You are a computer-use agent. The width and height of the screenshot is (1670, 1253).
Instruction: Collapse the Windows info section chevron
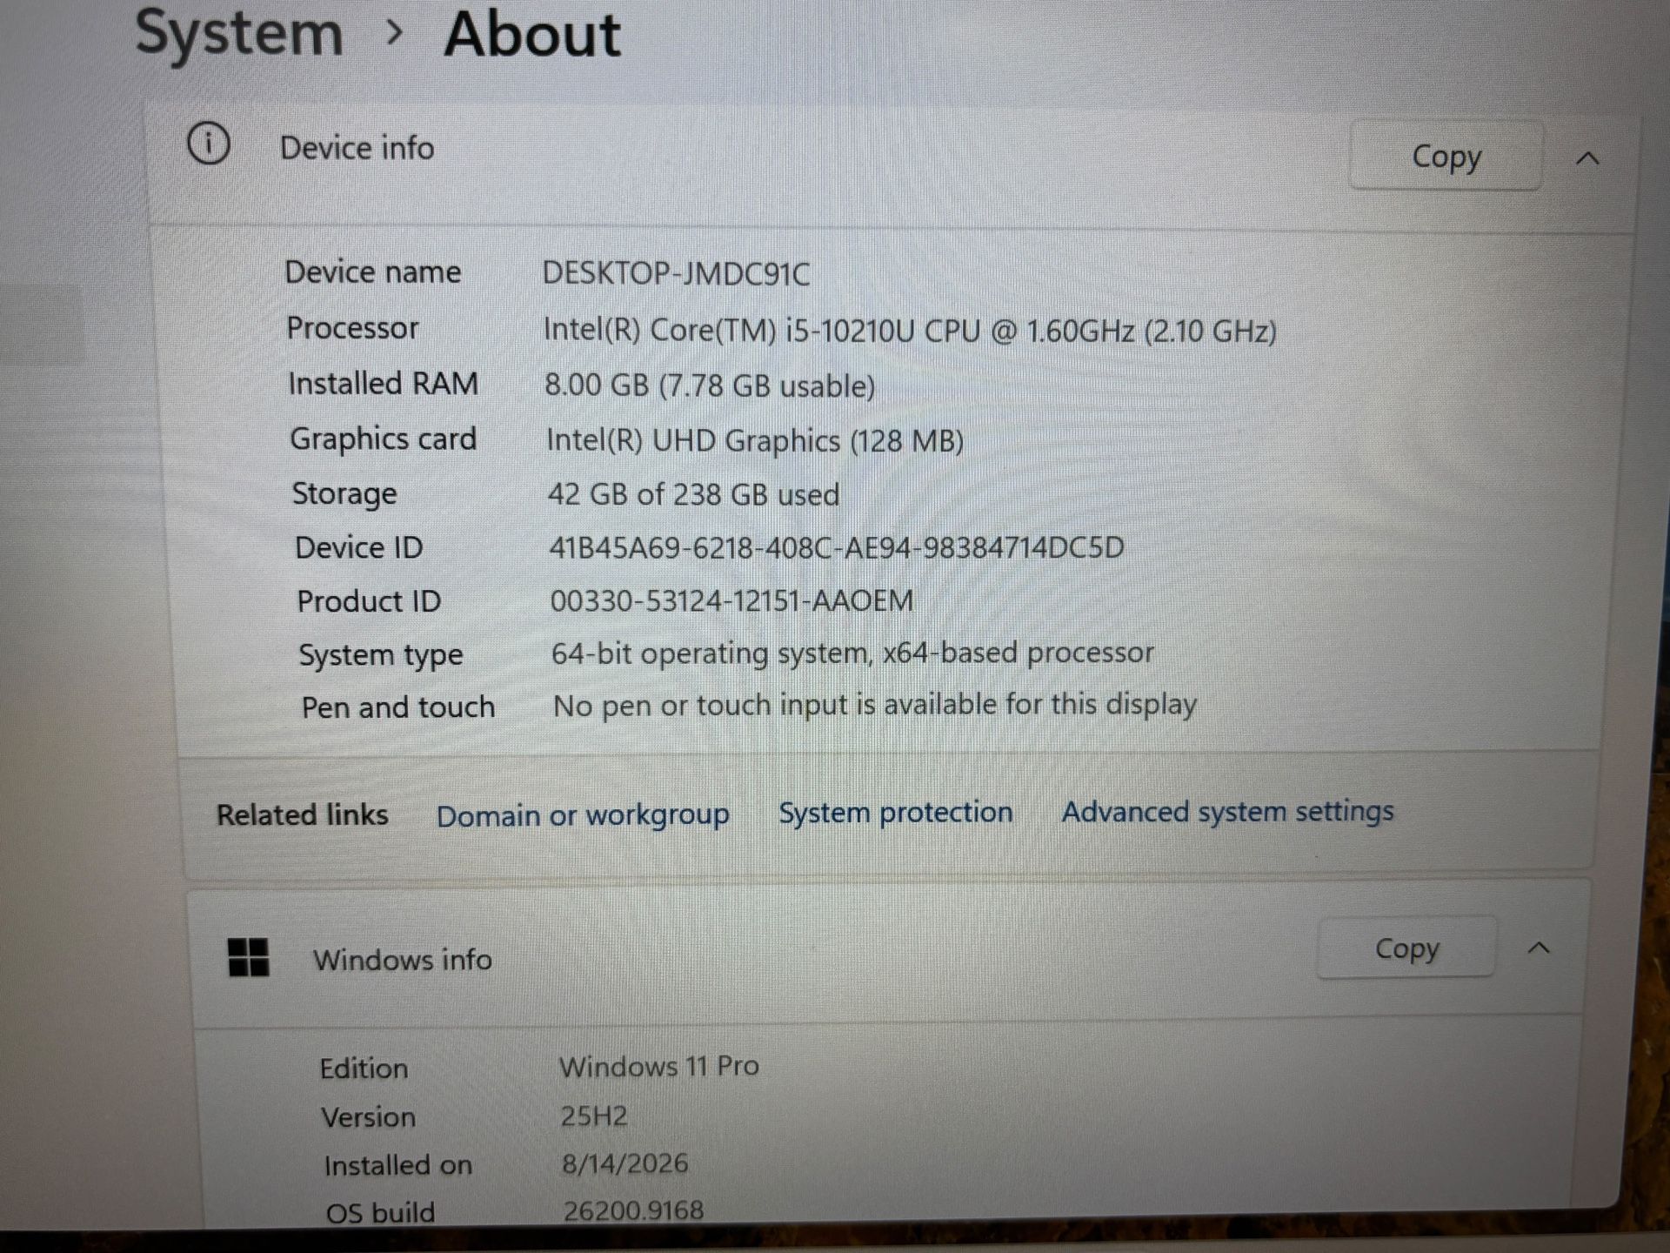[x=1539, y=948]
